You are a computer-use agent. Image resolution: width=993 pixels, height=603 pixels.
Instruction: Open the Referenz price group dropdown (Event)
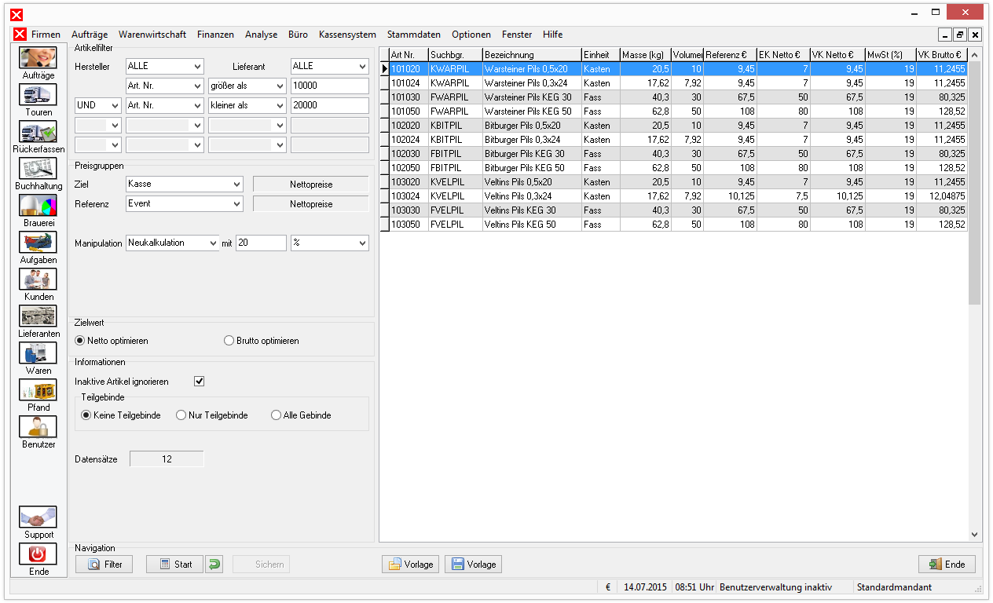click(x=185, y=203)
